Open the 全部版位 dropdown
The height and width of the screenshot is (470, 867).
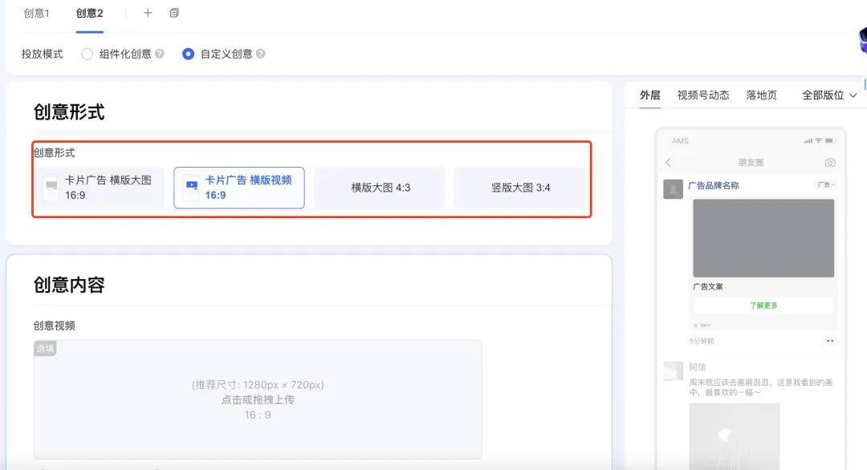tap(829, 95)
